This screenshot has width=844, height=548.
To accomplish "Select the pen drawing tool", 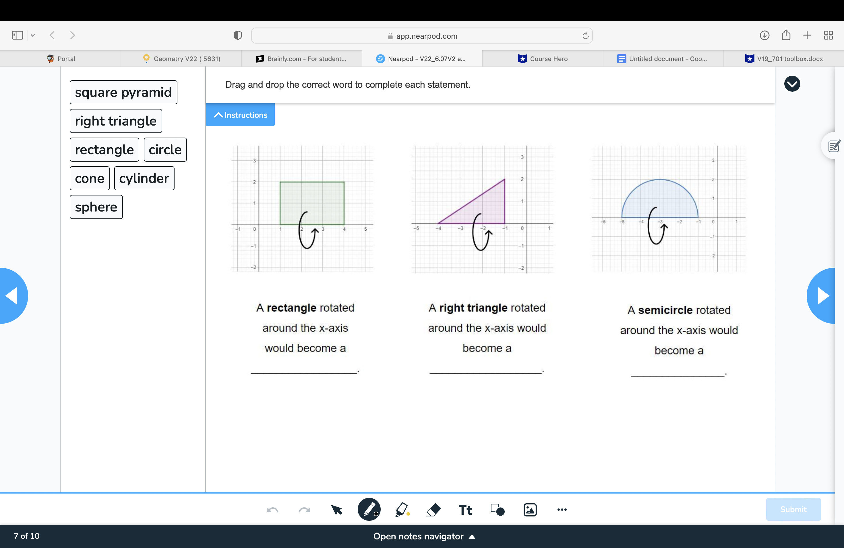I will 369,509.
